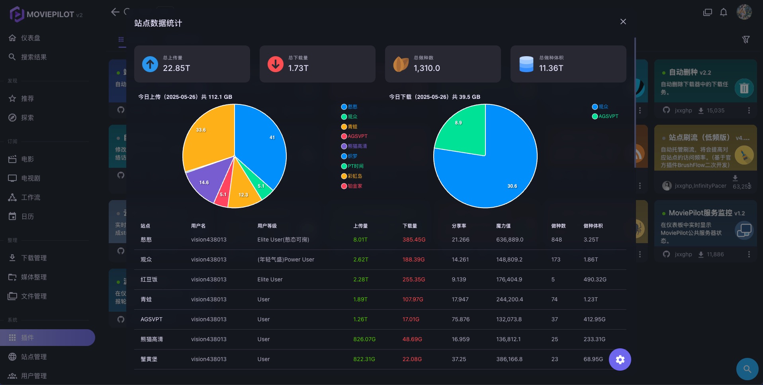The image size is (763, 385).
Task: Toggle 观众 in download chart legend
Action: click(600, 107)
